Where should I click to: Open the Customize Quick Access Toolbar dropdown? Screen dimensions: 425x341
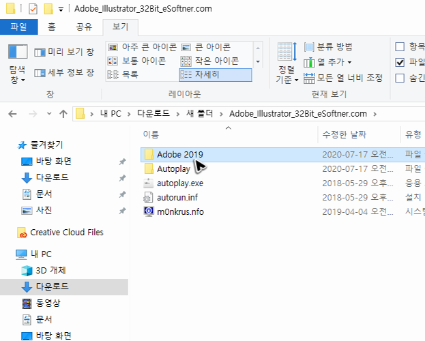point(61,10)
